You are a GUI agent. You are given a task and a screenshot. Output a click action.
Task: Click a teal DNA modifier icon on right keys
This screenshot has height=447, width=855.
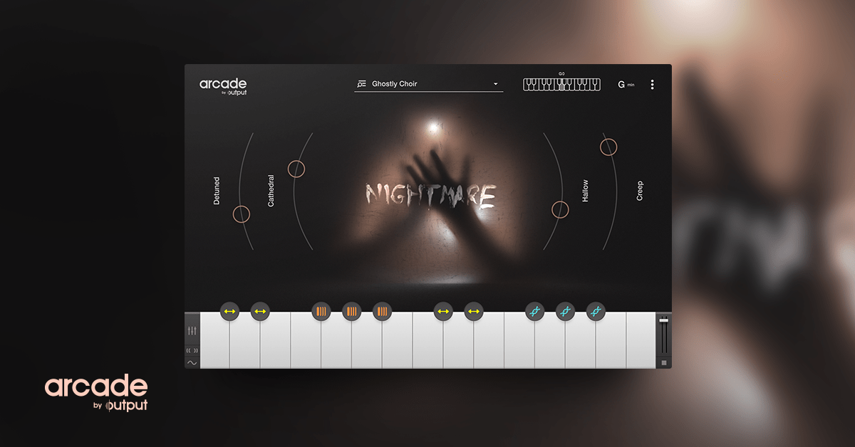(534, 312)
